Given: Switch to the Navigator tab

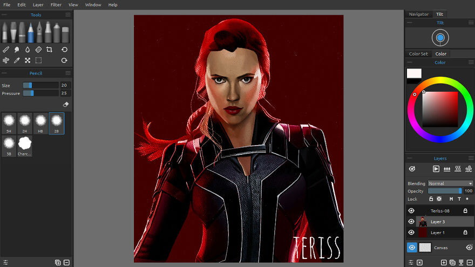Looking at the screenshot, I should tap(419, 14).
